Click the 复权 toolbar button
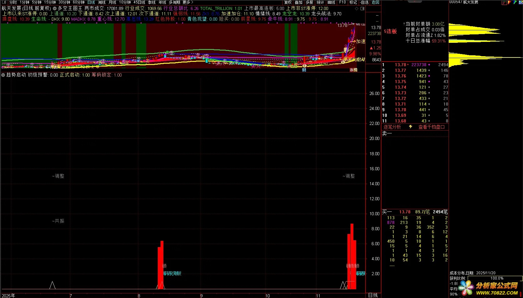 click(288, 2)
